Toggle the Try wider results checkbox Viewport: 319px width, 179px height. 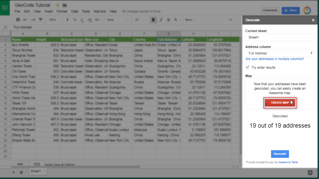[247, 67]
